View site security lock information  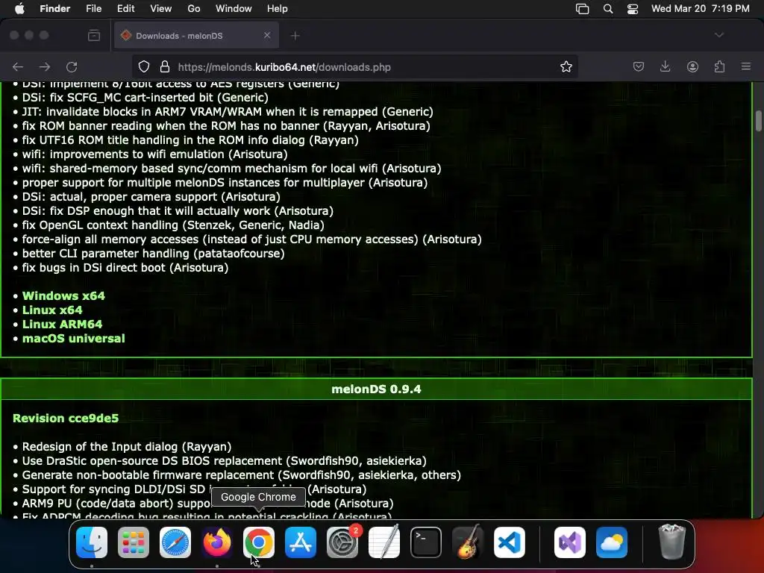(x=165, y=66)
